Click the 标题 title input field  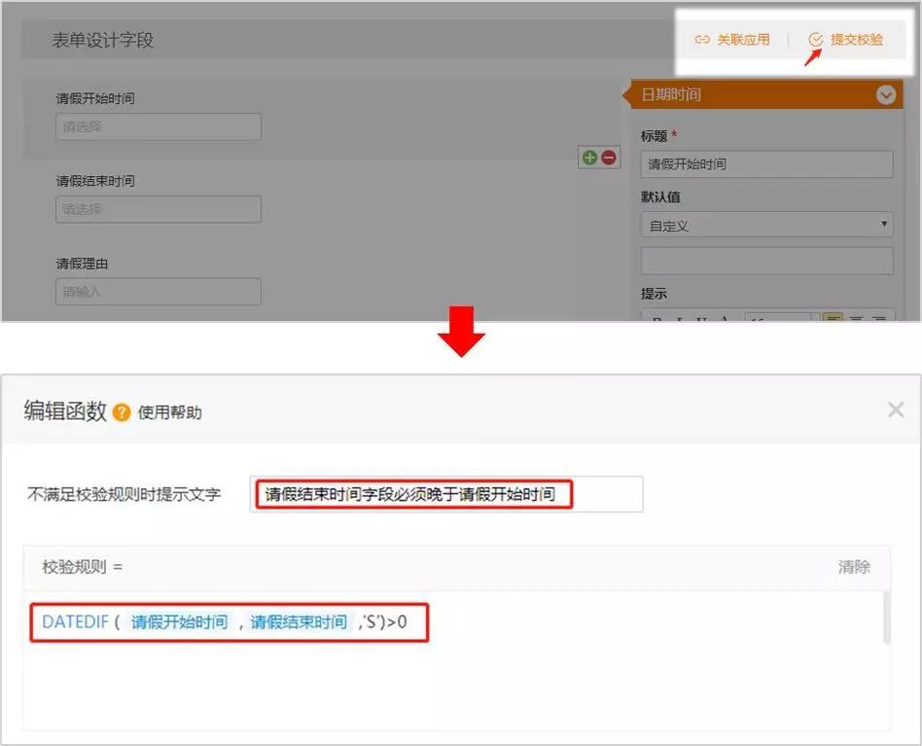pyautogui.click(x=766, y=164)
